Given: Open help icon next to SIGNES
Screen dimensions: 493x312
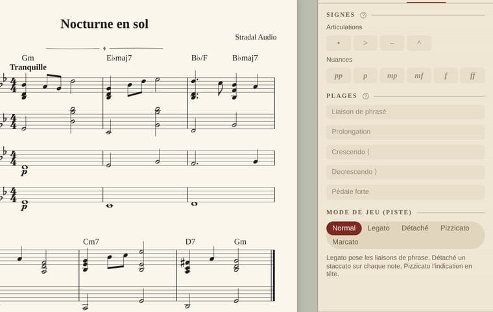Looking at the screenshot, I should [363, 15].
